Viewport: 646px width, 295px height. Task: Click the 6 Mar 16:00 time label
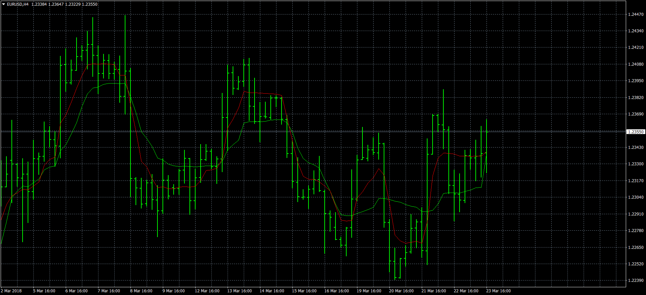[77, 291]
